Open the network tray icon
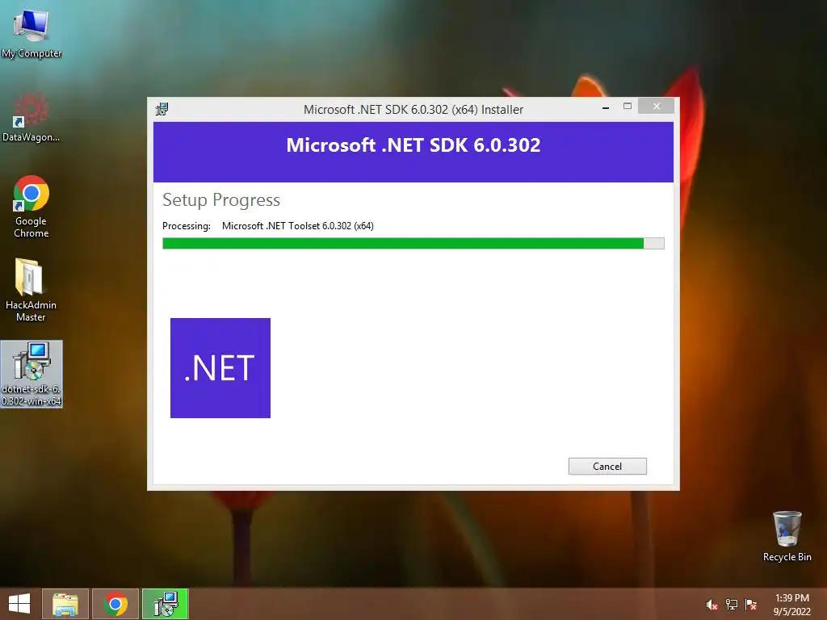 (732, 605)
